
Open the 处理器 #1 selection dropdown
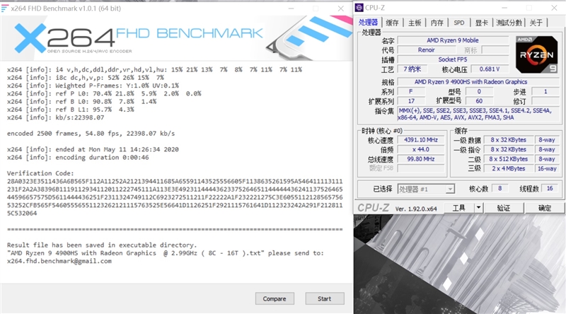pos(426,189)
